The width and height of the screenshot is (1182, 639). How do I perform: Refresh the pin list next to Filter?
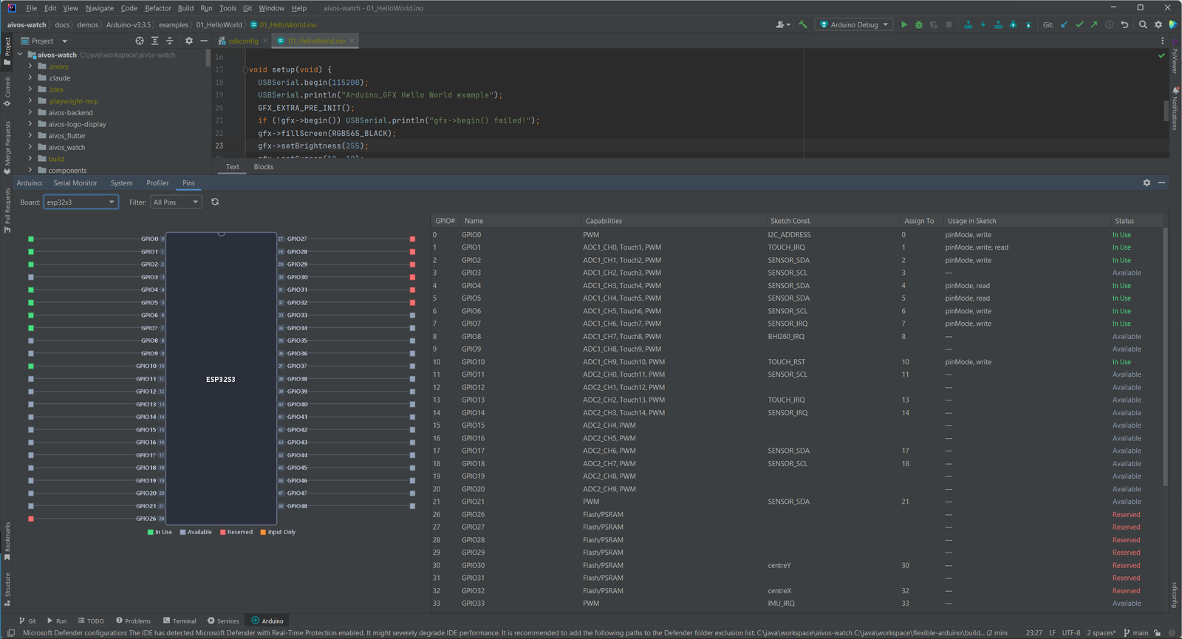(x=215, y=202)
